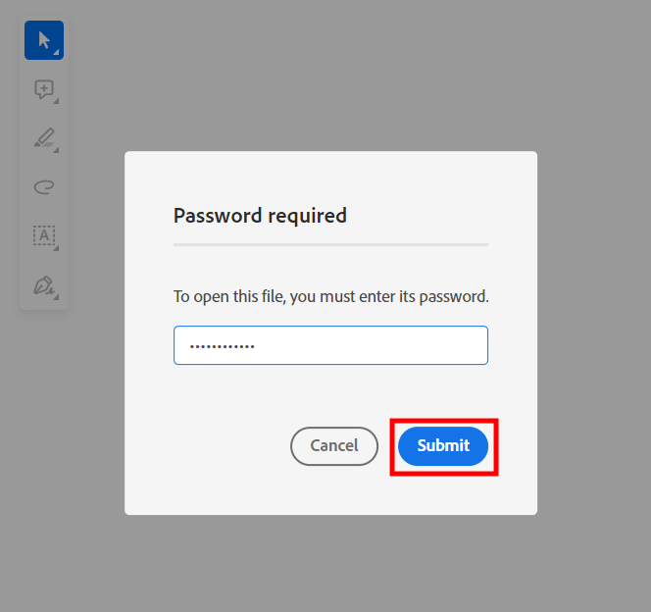Pick the freeform Draw tool
The width and height of the screenshot is (651, 612).
43,186
